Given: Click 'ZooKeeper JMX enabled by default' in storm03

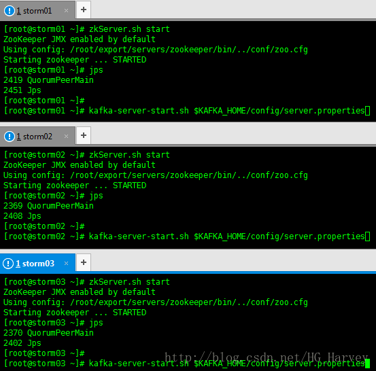Looking at the screenshot, I should [80, 292].
